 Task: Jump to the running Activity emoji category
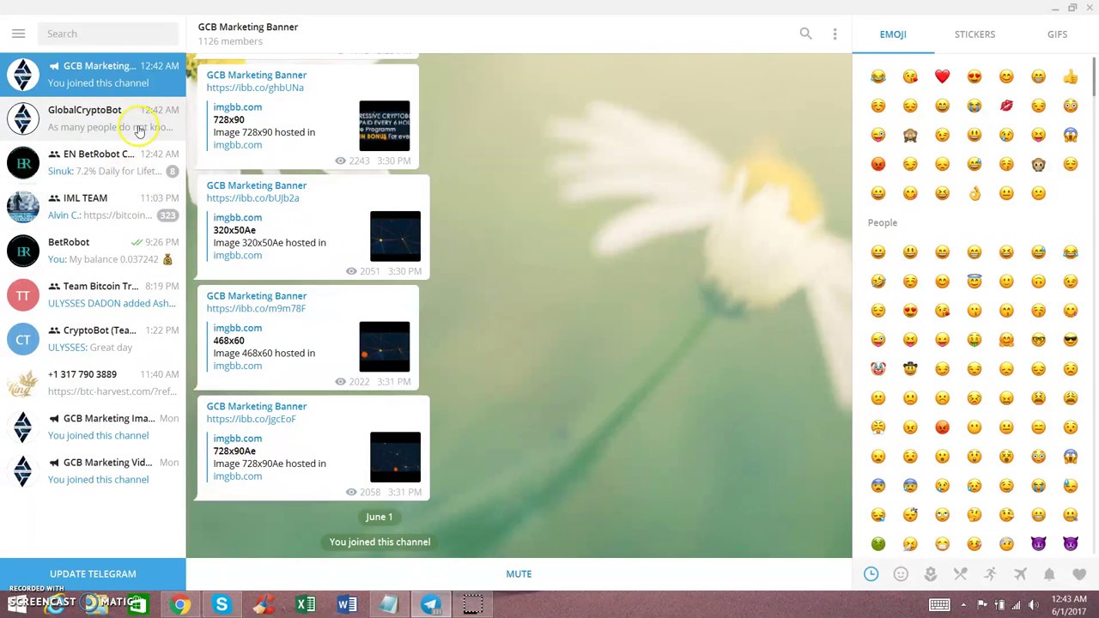point(990,574)
